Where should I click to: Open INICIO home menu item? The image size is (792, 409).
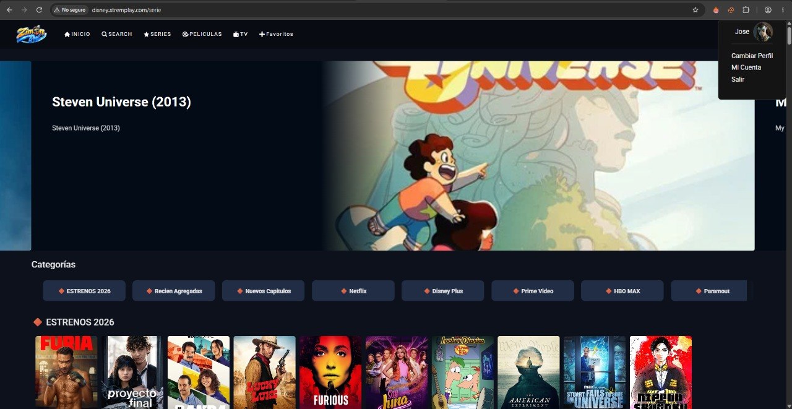click(77, 34)
